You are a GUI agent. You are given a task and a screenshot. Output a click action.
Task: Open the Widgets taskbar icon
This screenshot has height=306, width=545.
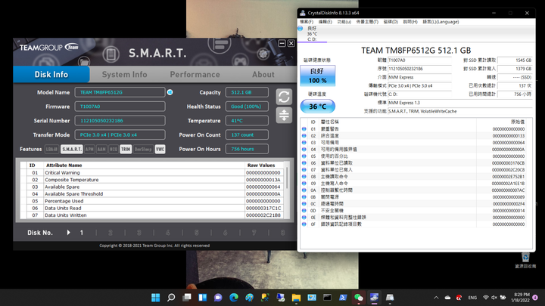coord(202,298)
